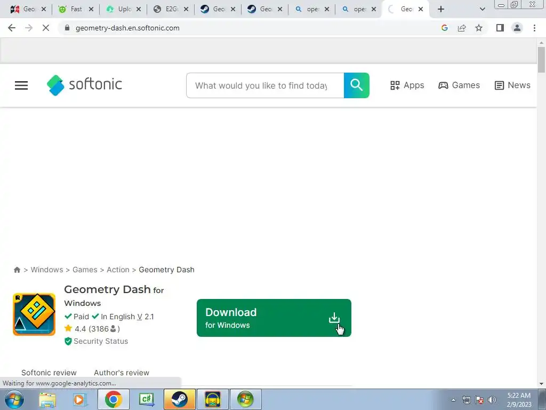Screen dimensions: 546x410
Task: Click the network tray icon
Action: [x=466, y=400]
